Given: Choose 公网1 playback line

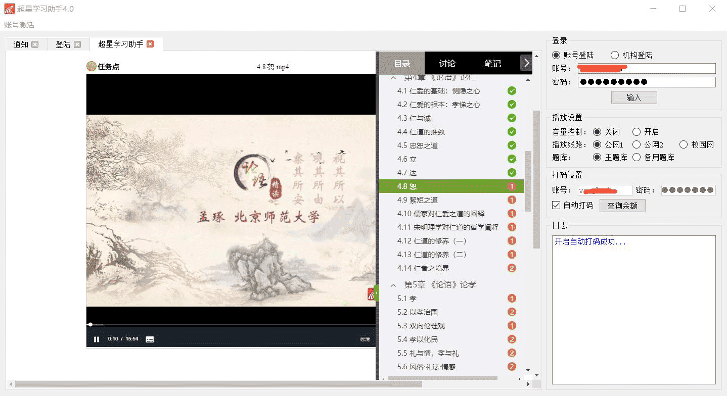Looking at the screenshot, I should (x=597, y=144).
